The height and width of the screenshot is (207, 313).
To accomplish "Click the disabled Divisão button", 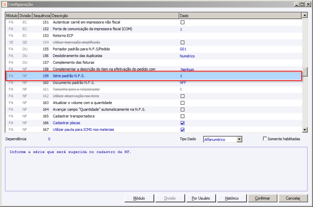I will (170, 198).
